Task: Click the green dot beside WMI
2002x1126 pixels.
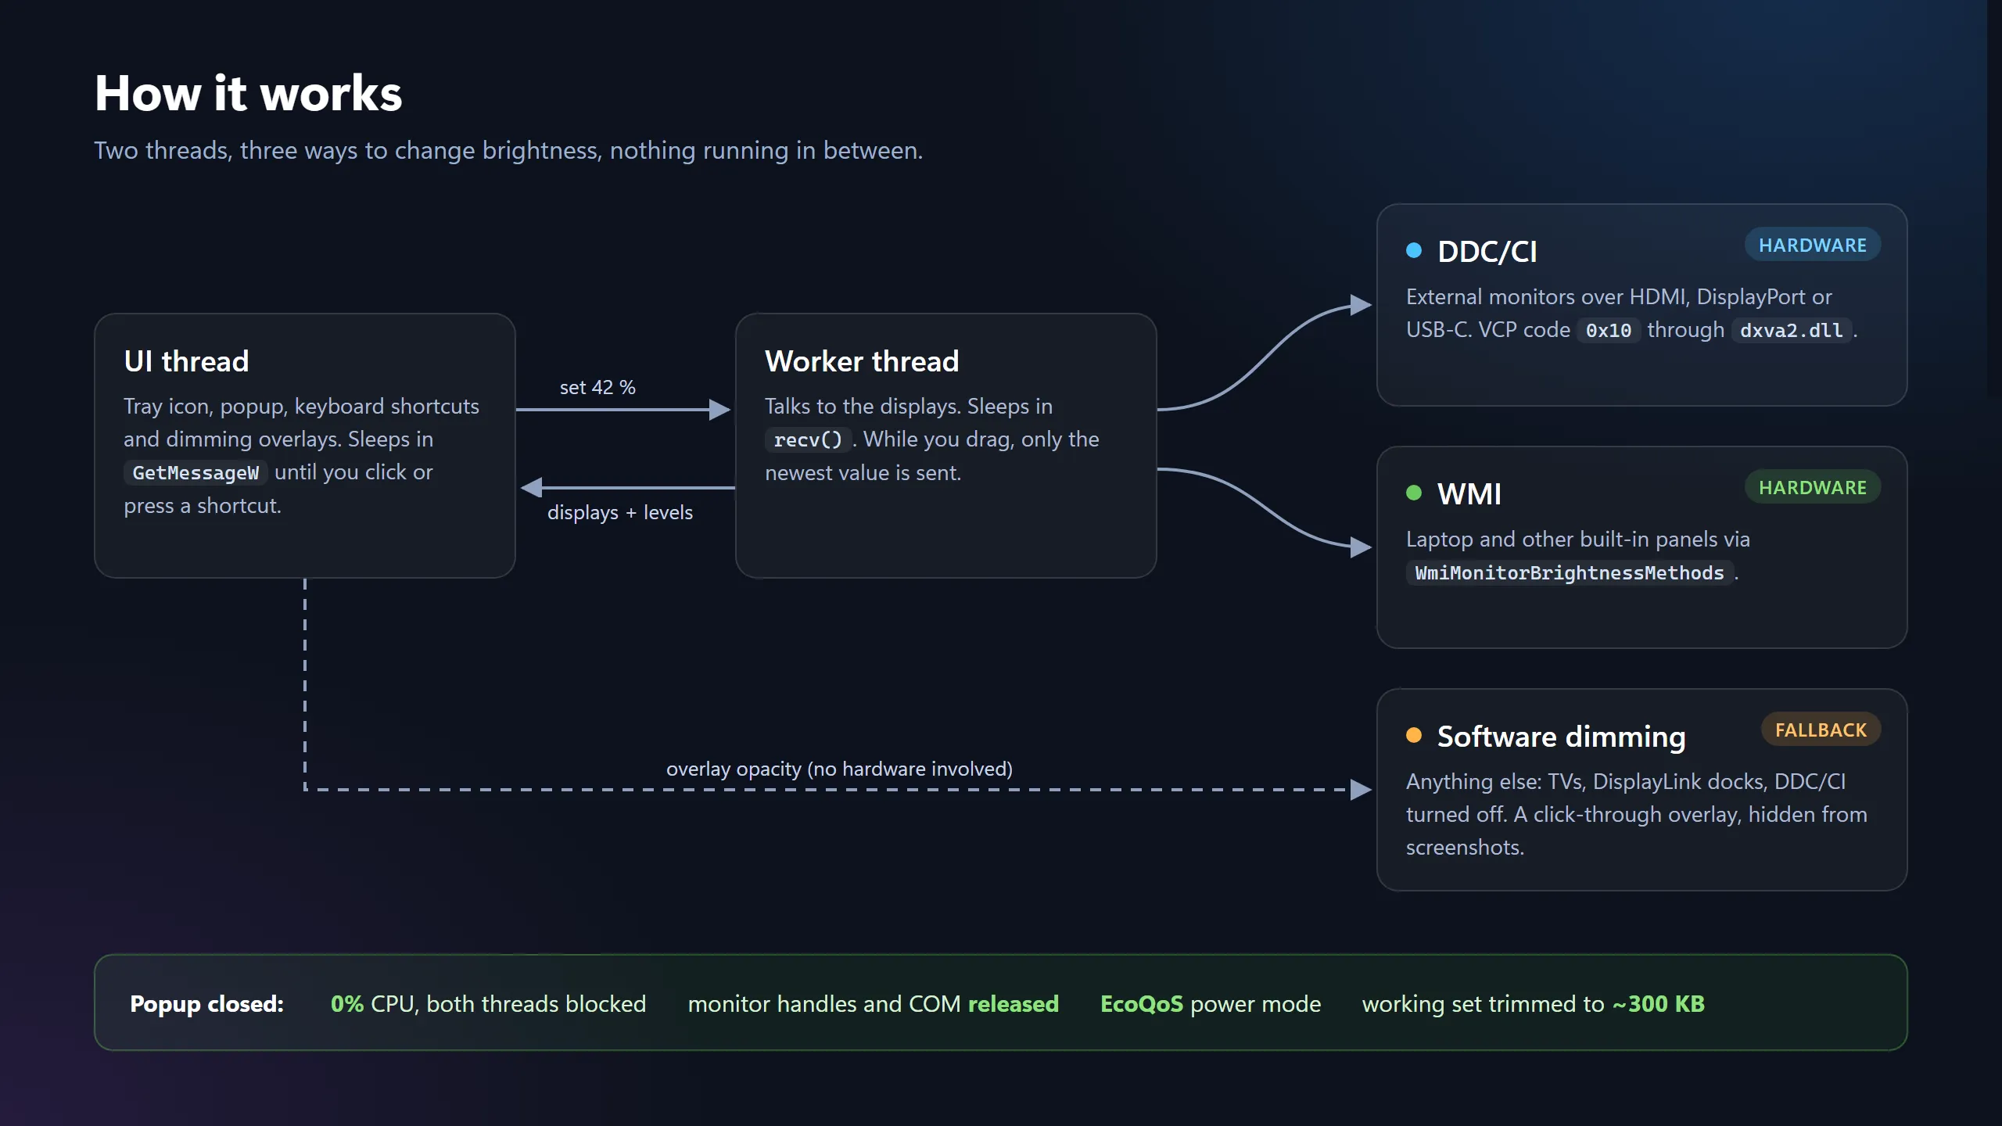Action: [x=1414, y=493]
